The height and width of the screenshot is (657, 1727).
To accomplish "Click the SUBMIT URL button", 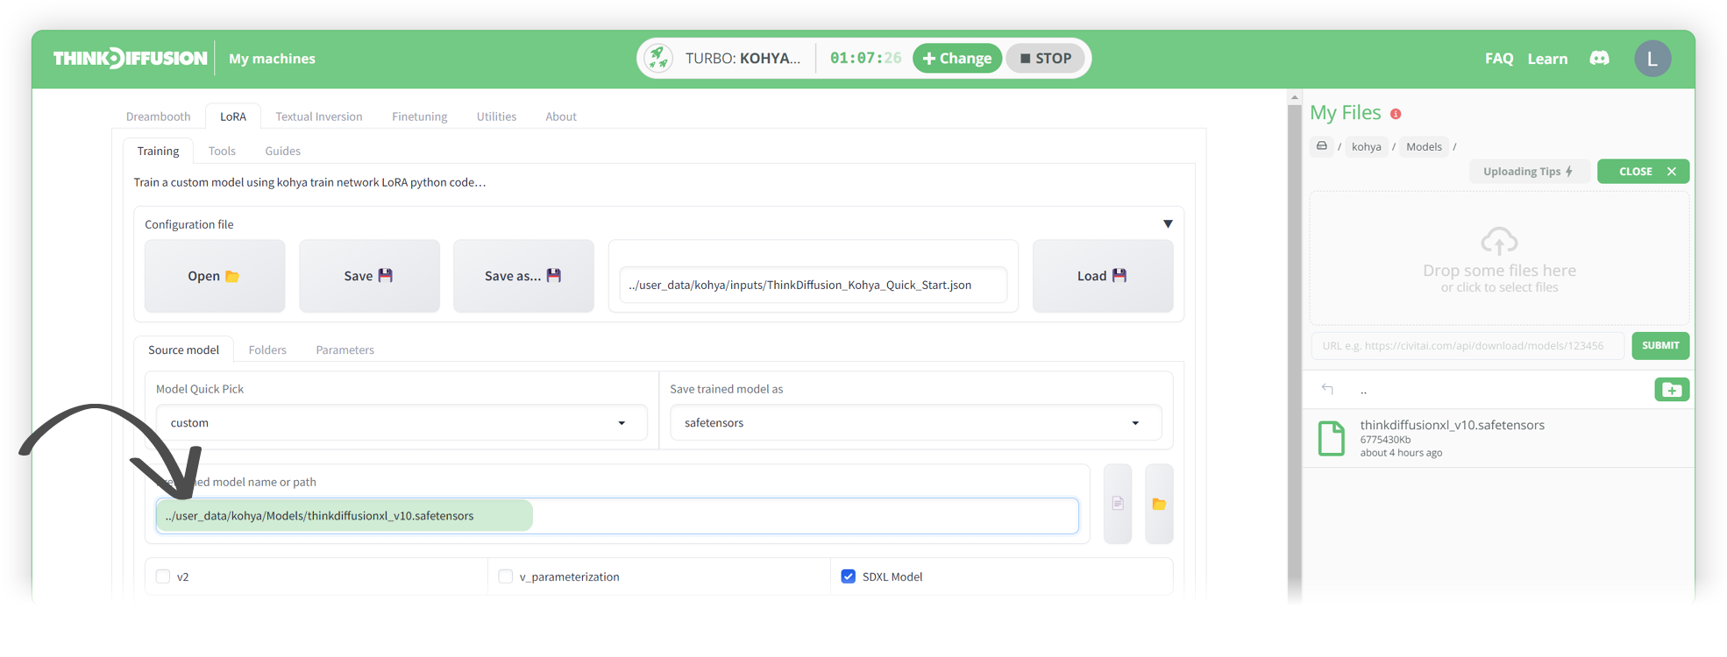I will (1660, 346).
